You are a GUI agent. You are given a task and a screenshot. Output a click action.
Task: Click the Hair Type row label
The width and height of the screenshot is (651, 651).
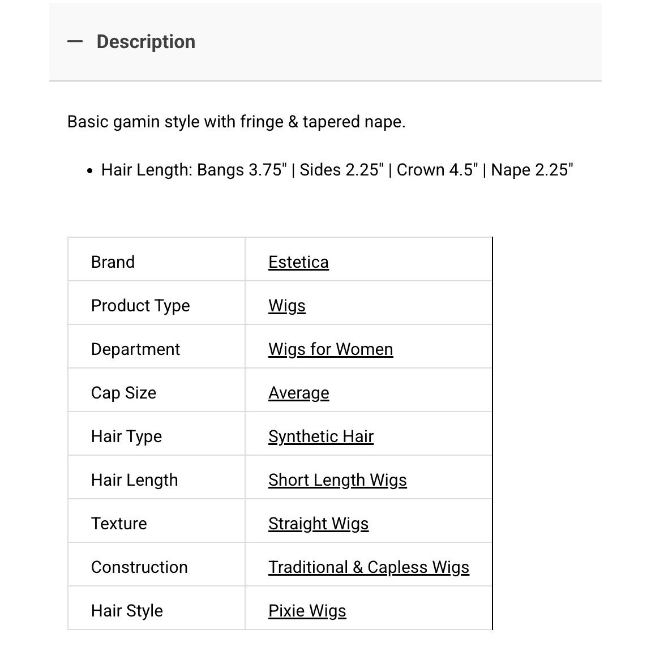(x=126, y=437)
